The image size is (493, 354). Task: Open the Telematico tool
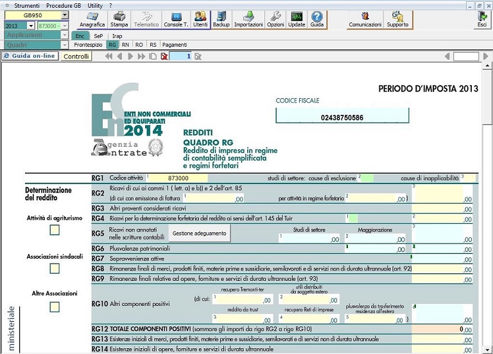146,19
